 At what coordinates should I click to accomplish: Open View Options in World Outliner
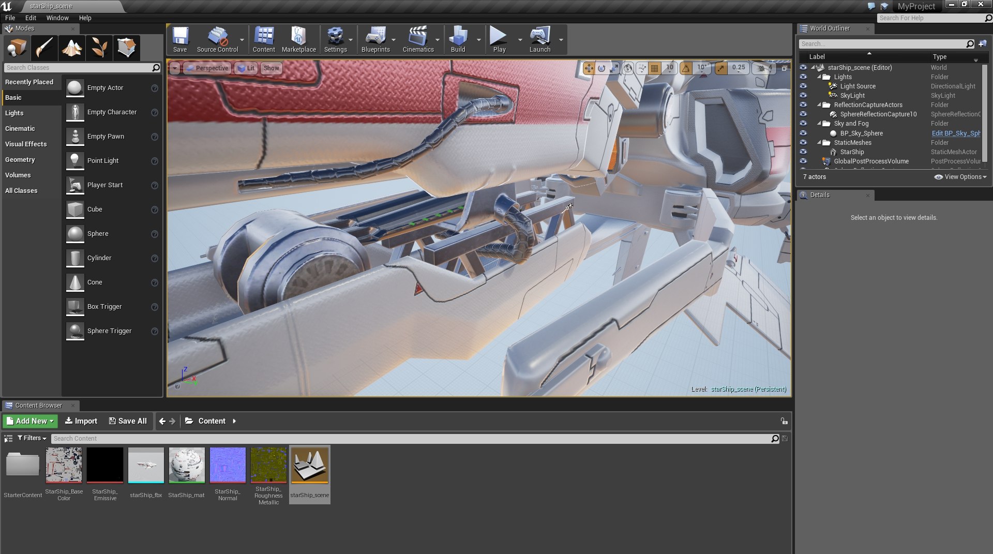click(960, 177)
